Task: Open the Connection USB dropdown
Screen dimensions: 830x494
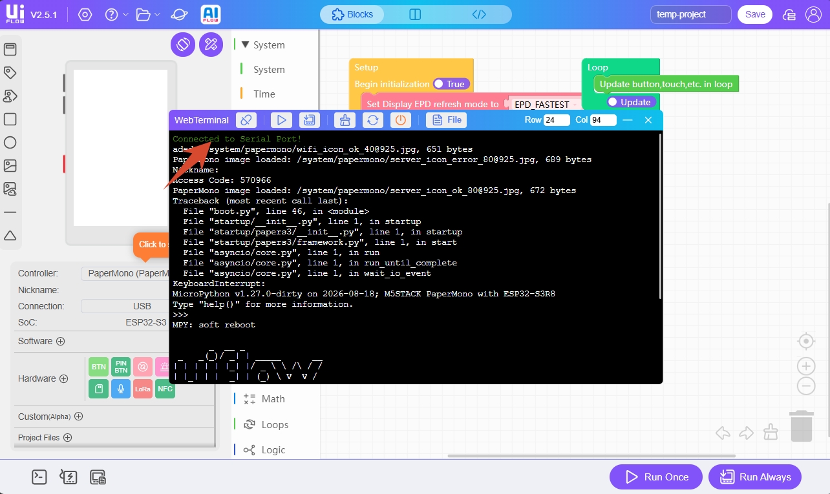Action: [124, 306]
